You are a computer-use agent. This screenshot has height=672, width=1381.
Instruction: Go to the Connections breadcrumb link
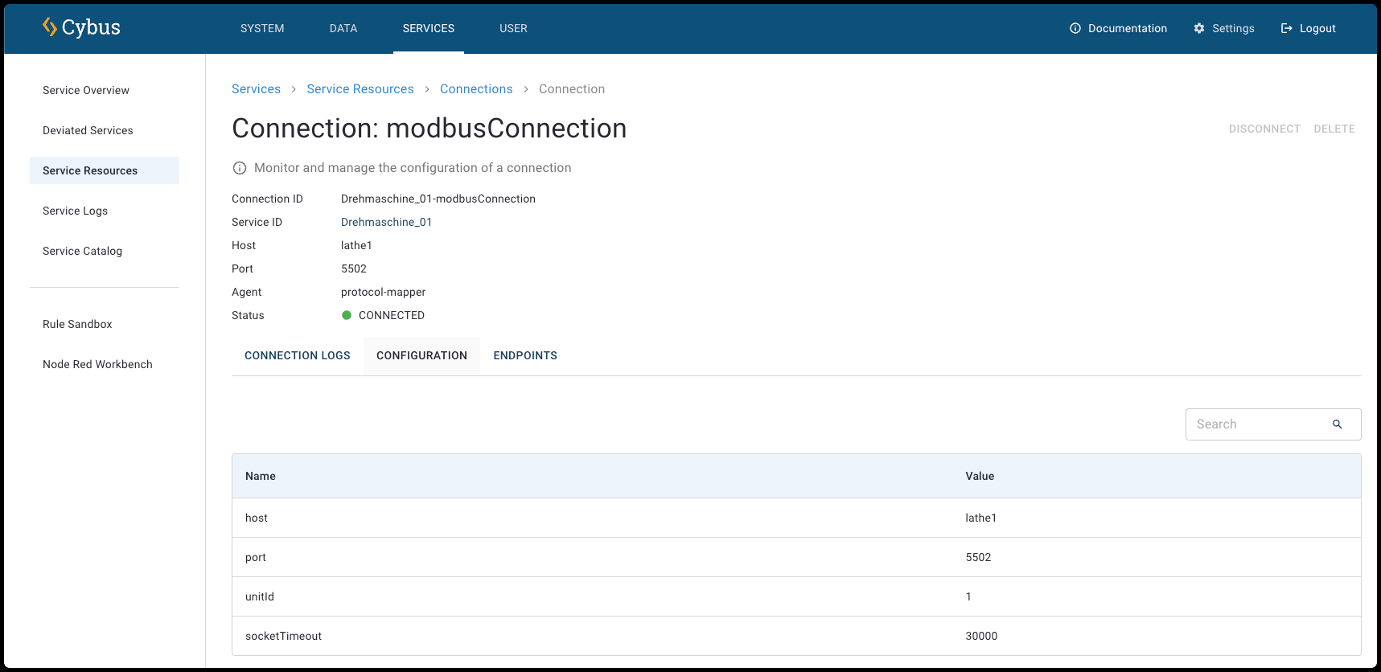[476, 89]
